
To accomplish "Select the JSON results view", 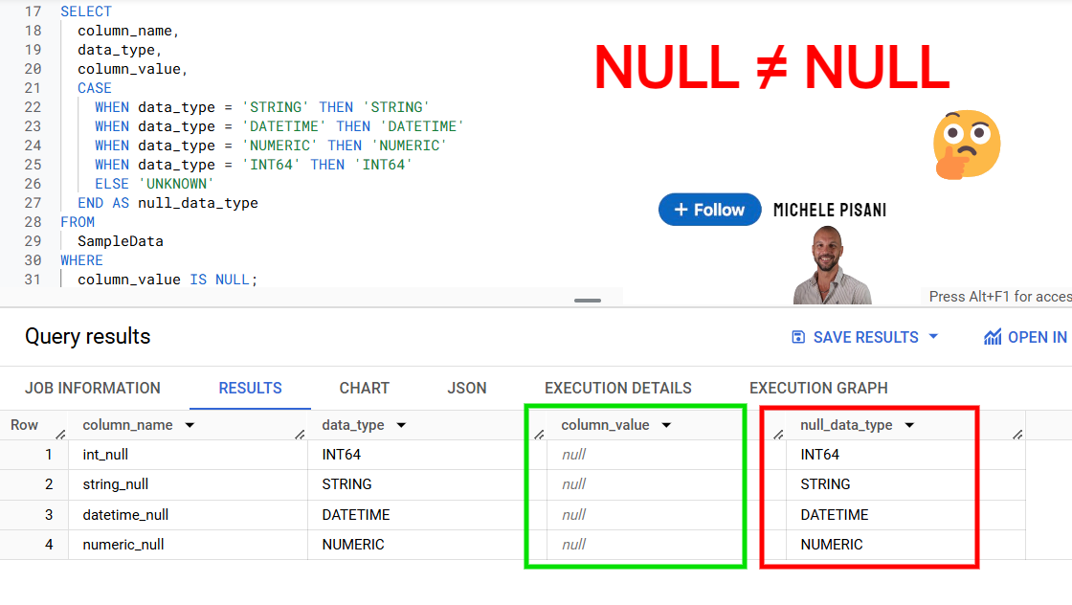I will pos(467,388).
